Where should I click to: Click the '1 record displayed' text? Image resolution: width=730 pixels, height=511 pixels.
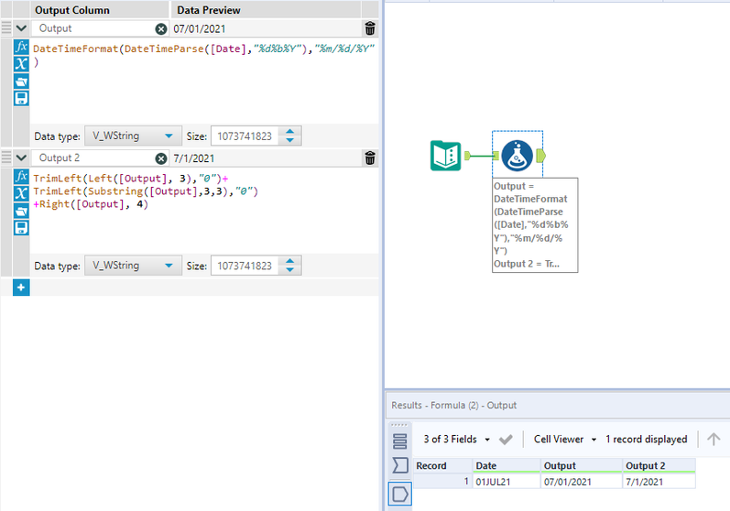(x=647, y=439)
